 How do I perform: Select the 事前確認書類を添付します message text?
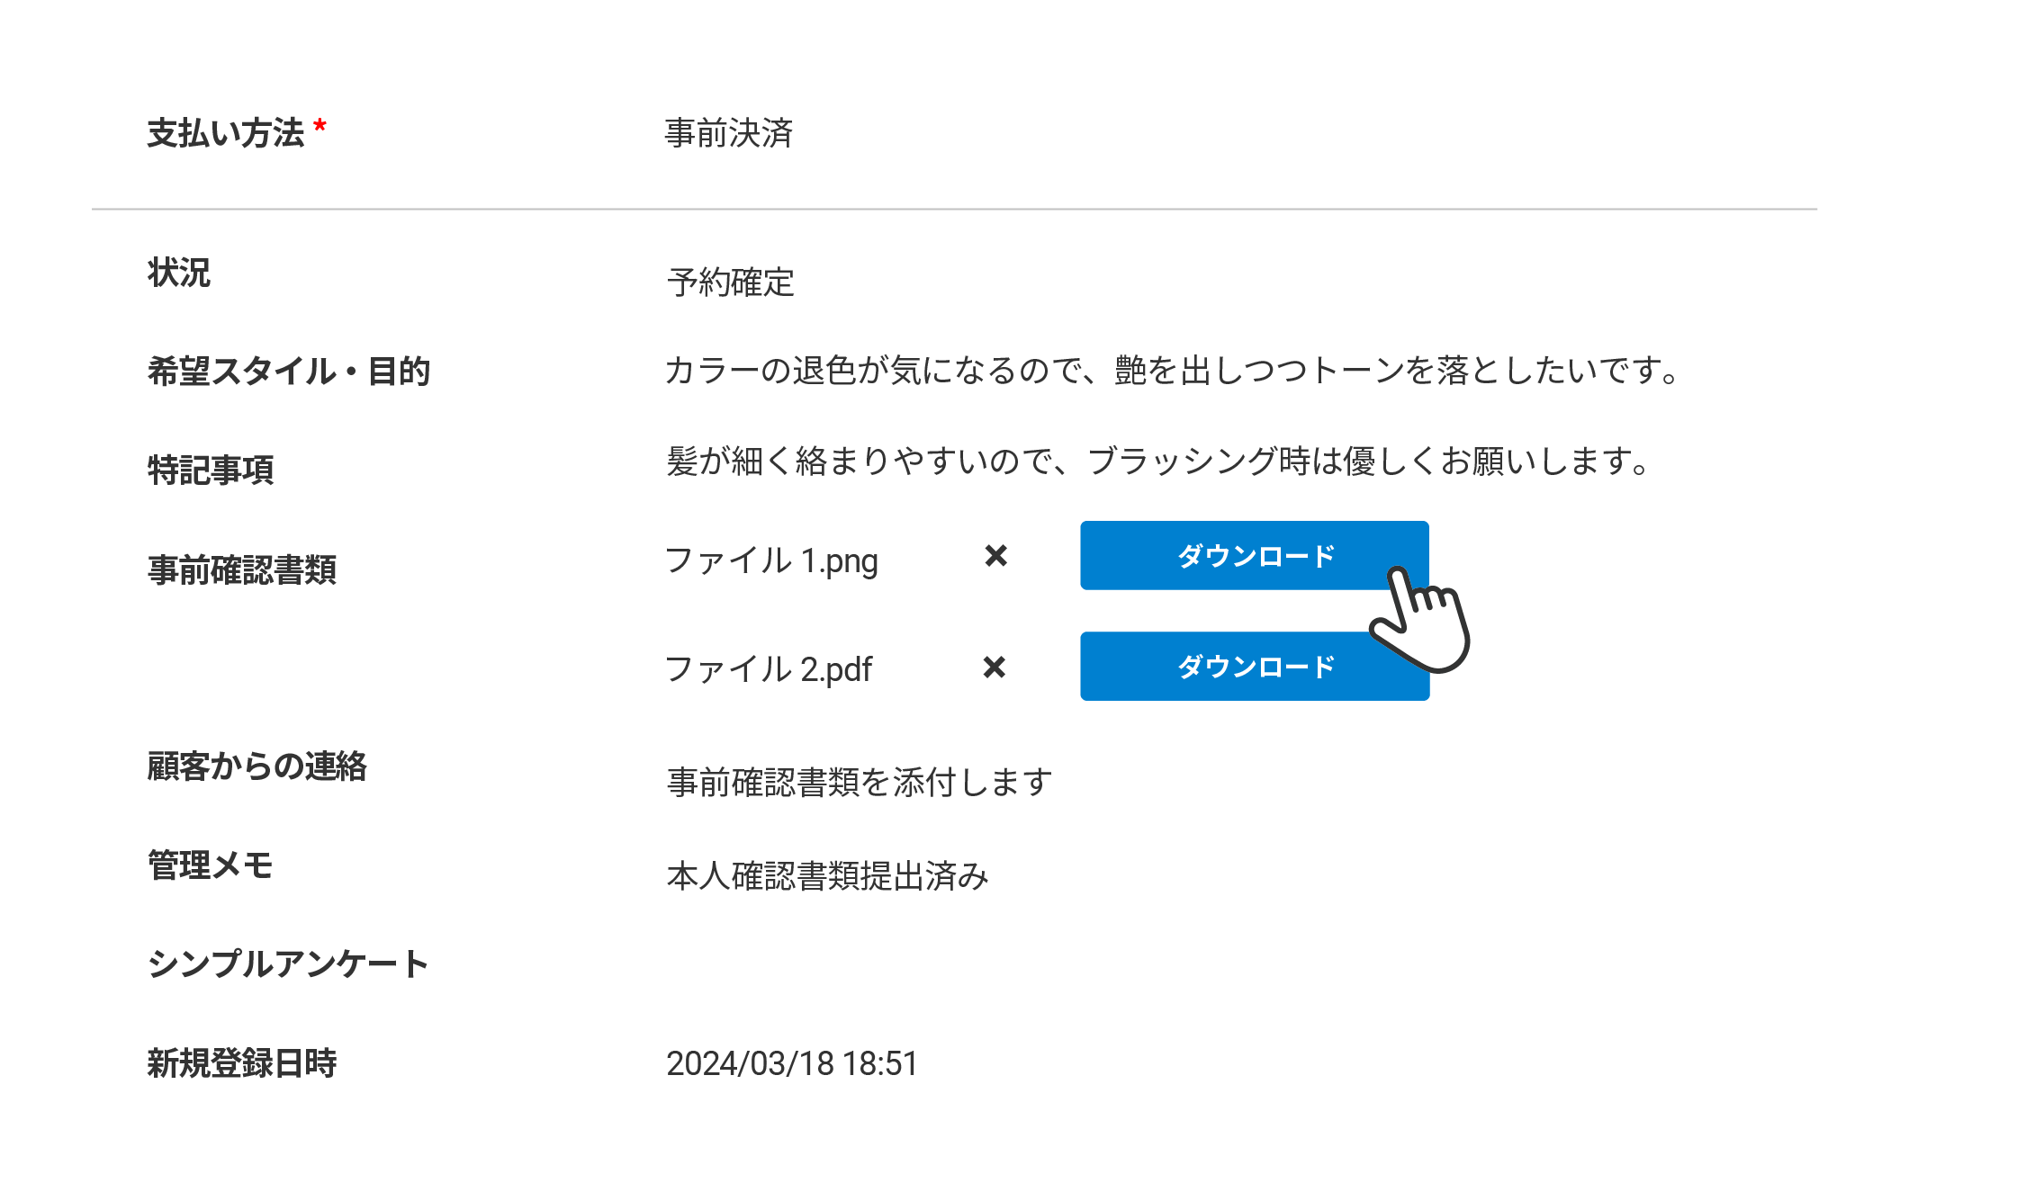point(859,783)
